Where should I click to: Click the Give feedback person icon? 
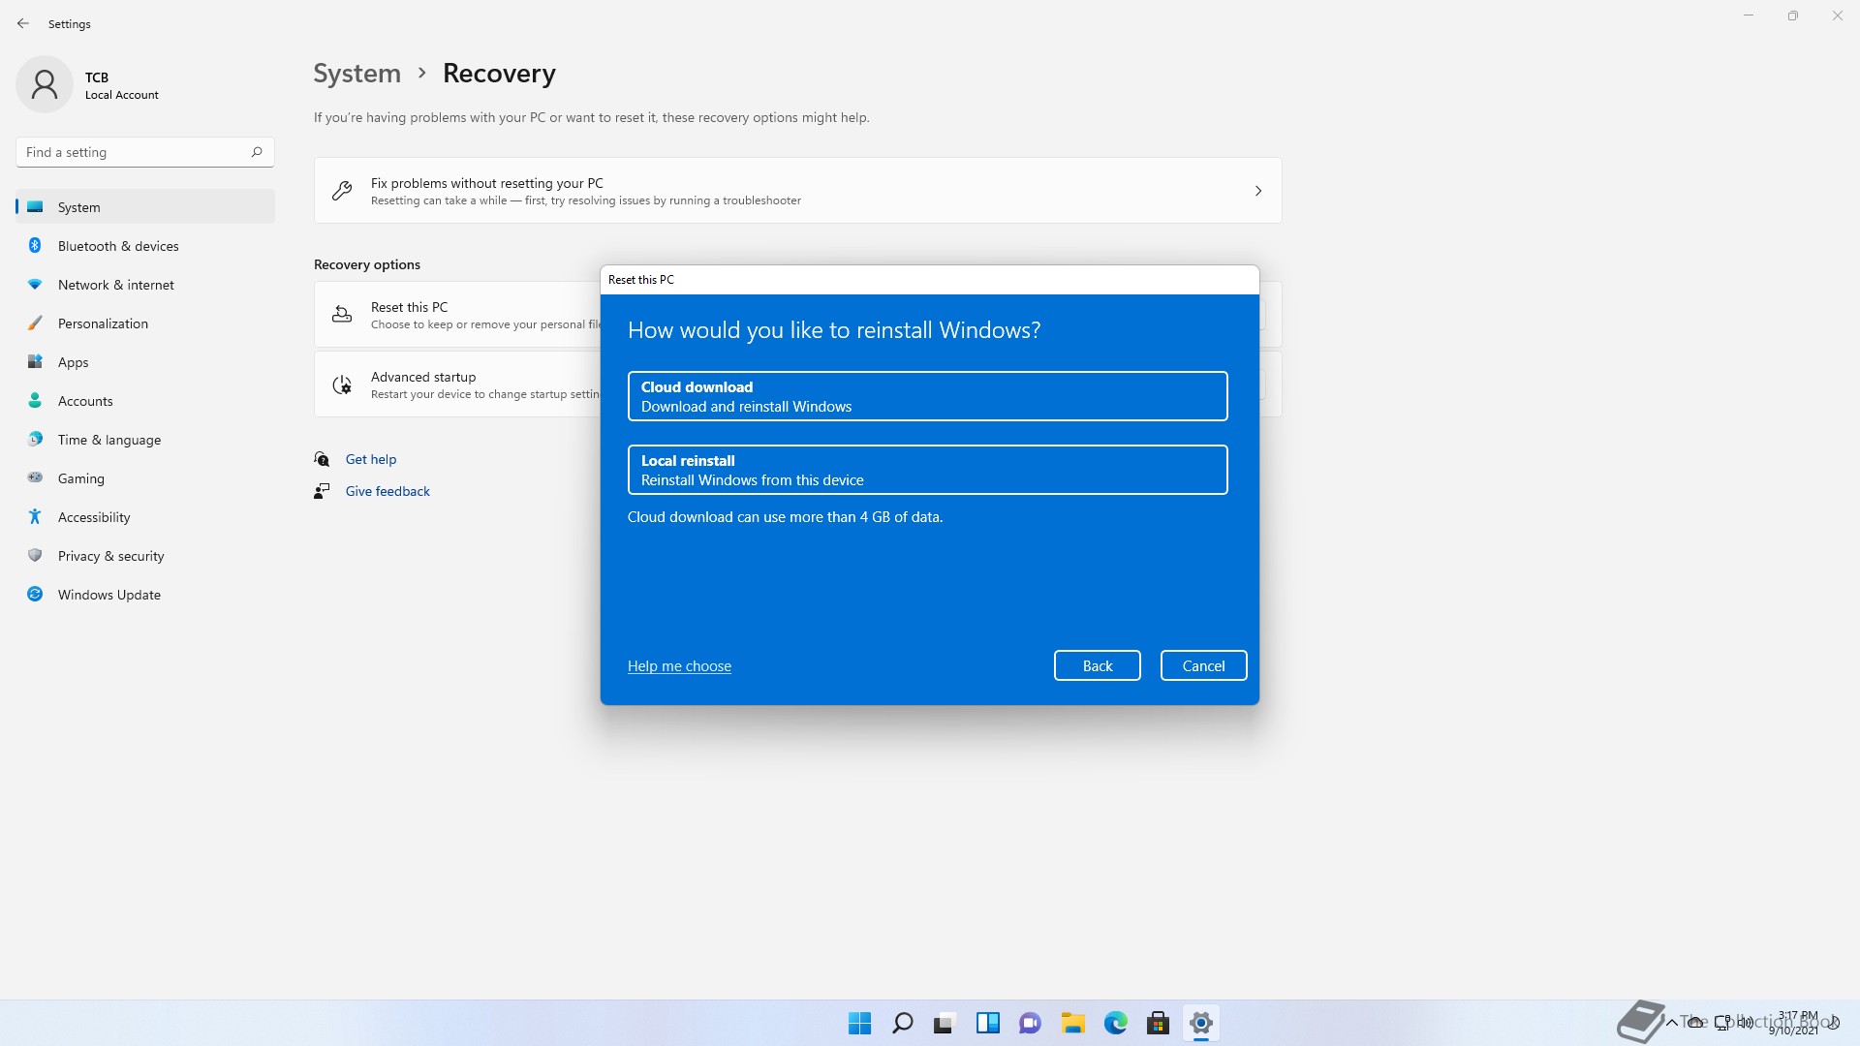tap(322, 491)
